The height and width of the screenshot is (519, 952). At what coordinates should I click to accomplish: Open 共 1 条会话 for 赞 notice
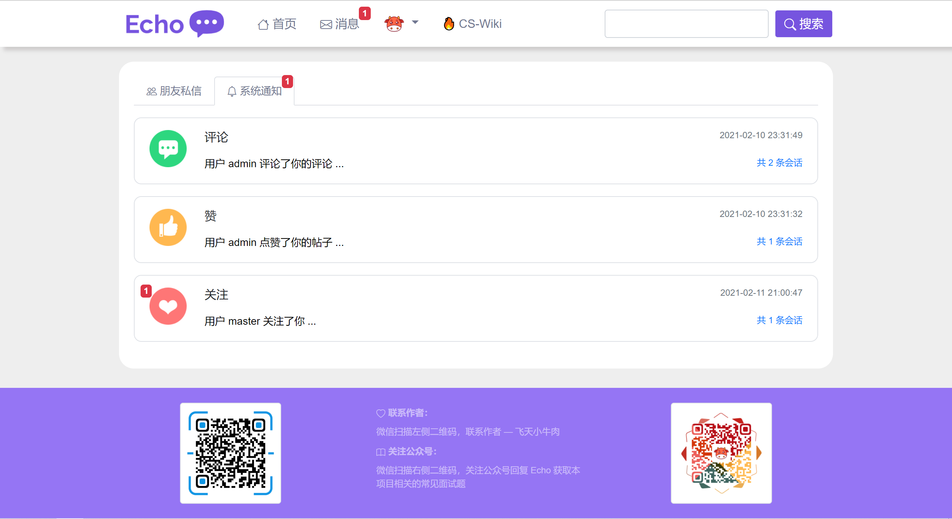[779, 241]
